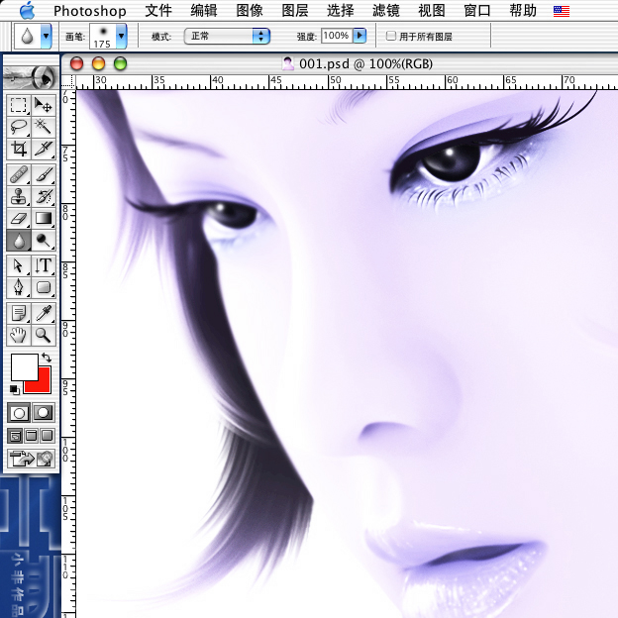Reset to default black and white colors
Viewport: 618px width, 618px height.
[x=14, y=390]
